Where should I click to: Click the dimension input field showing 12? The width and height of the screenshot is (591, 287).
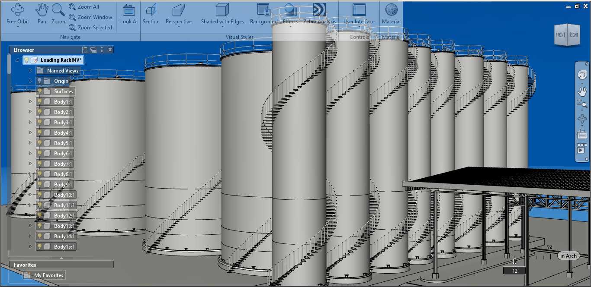514,271
